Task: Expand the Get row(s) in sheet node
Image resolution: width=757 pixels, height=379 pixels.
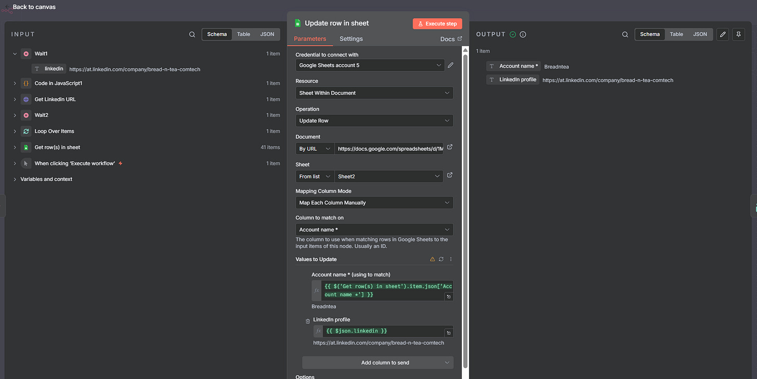Action: (15, 147)
